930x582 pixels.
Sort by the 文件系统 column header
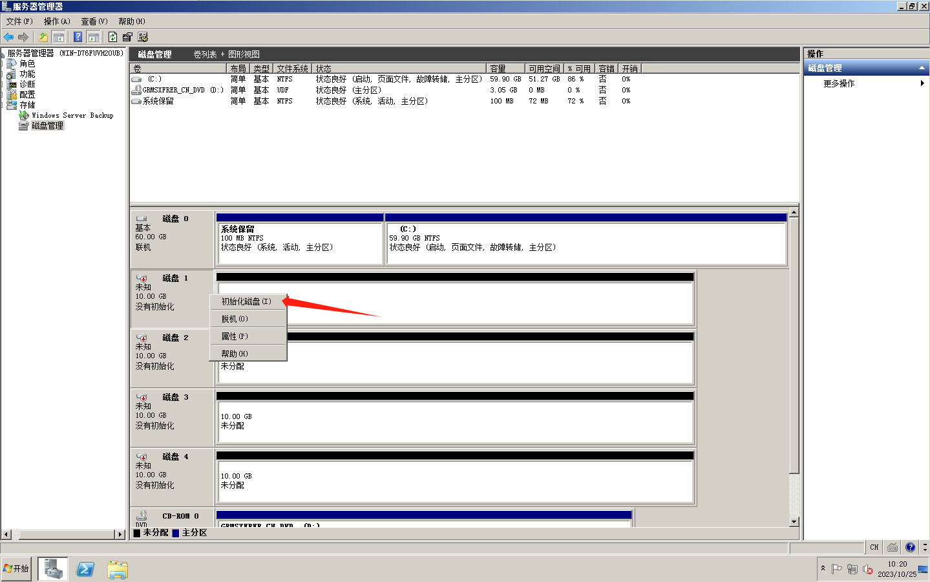(x=292, y=69)
